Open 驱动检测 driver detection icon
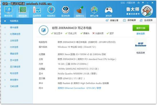157x105 pixels. tap(65, 11)
